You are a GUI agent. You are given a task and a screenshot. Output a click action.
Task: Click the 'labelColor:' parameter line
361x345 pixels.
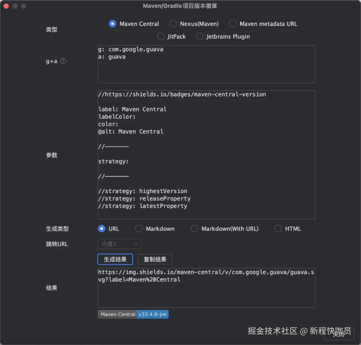117,117
